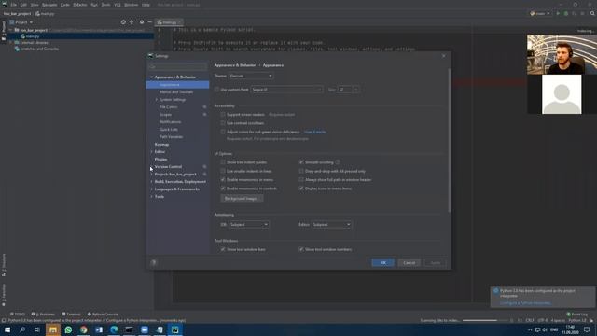Enable Adjust colors for red-green vision deficiency
The image size is (597, 336).
[223, 132]
